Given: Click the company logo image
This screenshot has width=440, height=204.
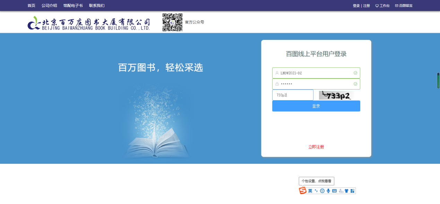Looking at the screenshot, I should tap(89, 23).
